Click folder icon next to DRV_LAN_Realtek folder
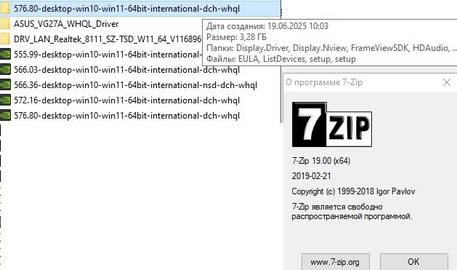The width and height of the screenshot is (457, 270). tap(5, 39)
